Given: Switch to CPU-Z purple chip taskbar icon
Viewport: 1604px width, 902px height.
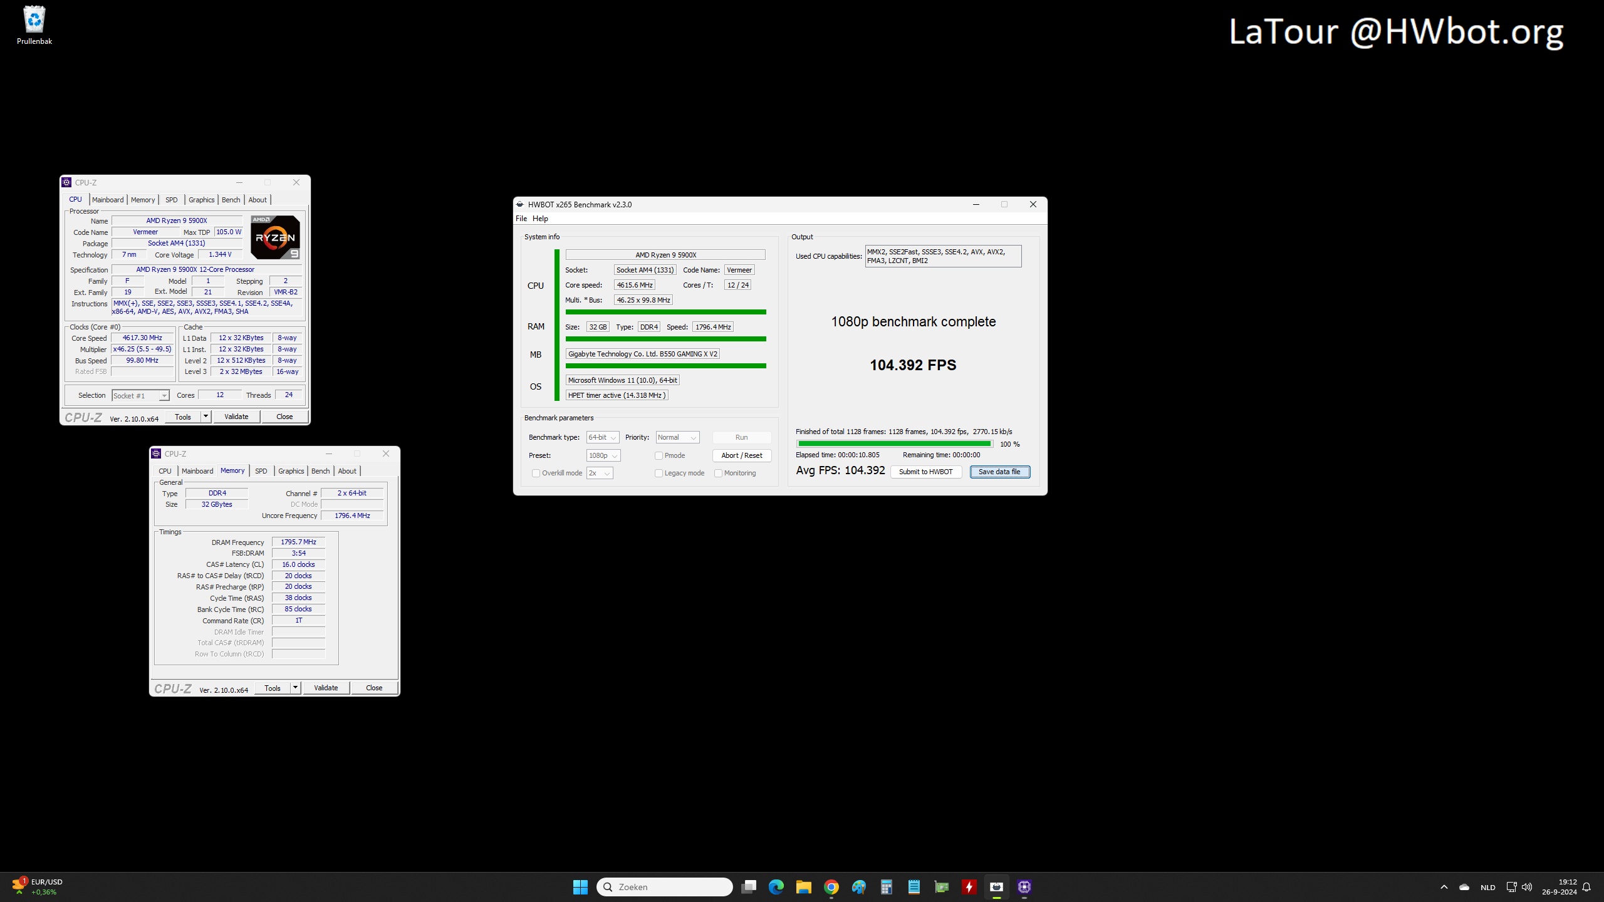Looking at the screenshot, I should pos(1024,887).
